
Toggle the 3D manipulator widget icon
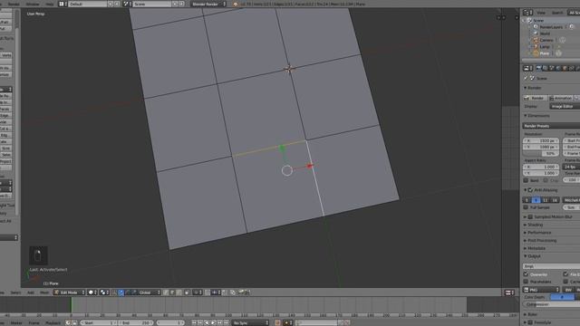[114, 292]
